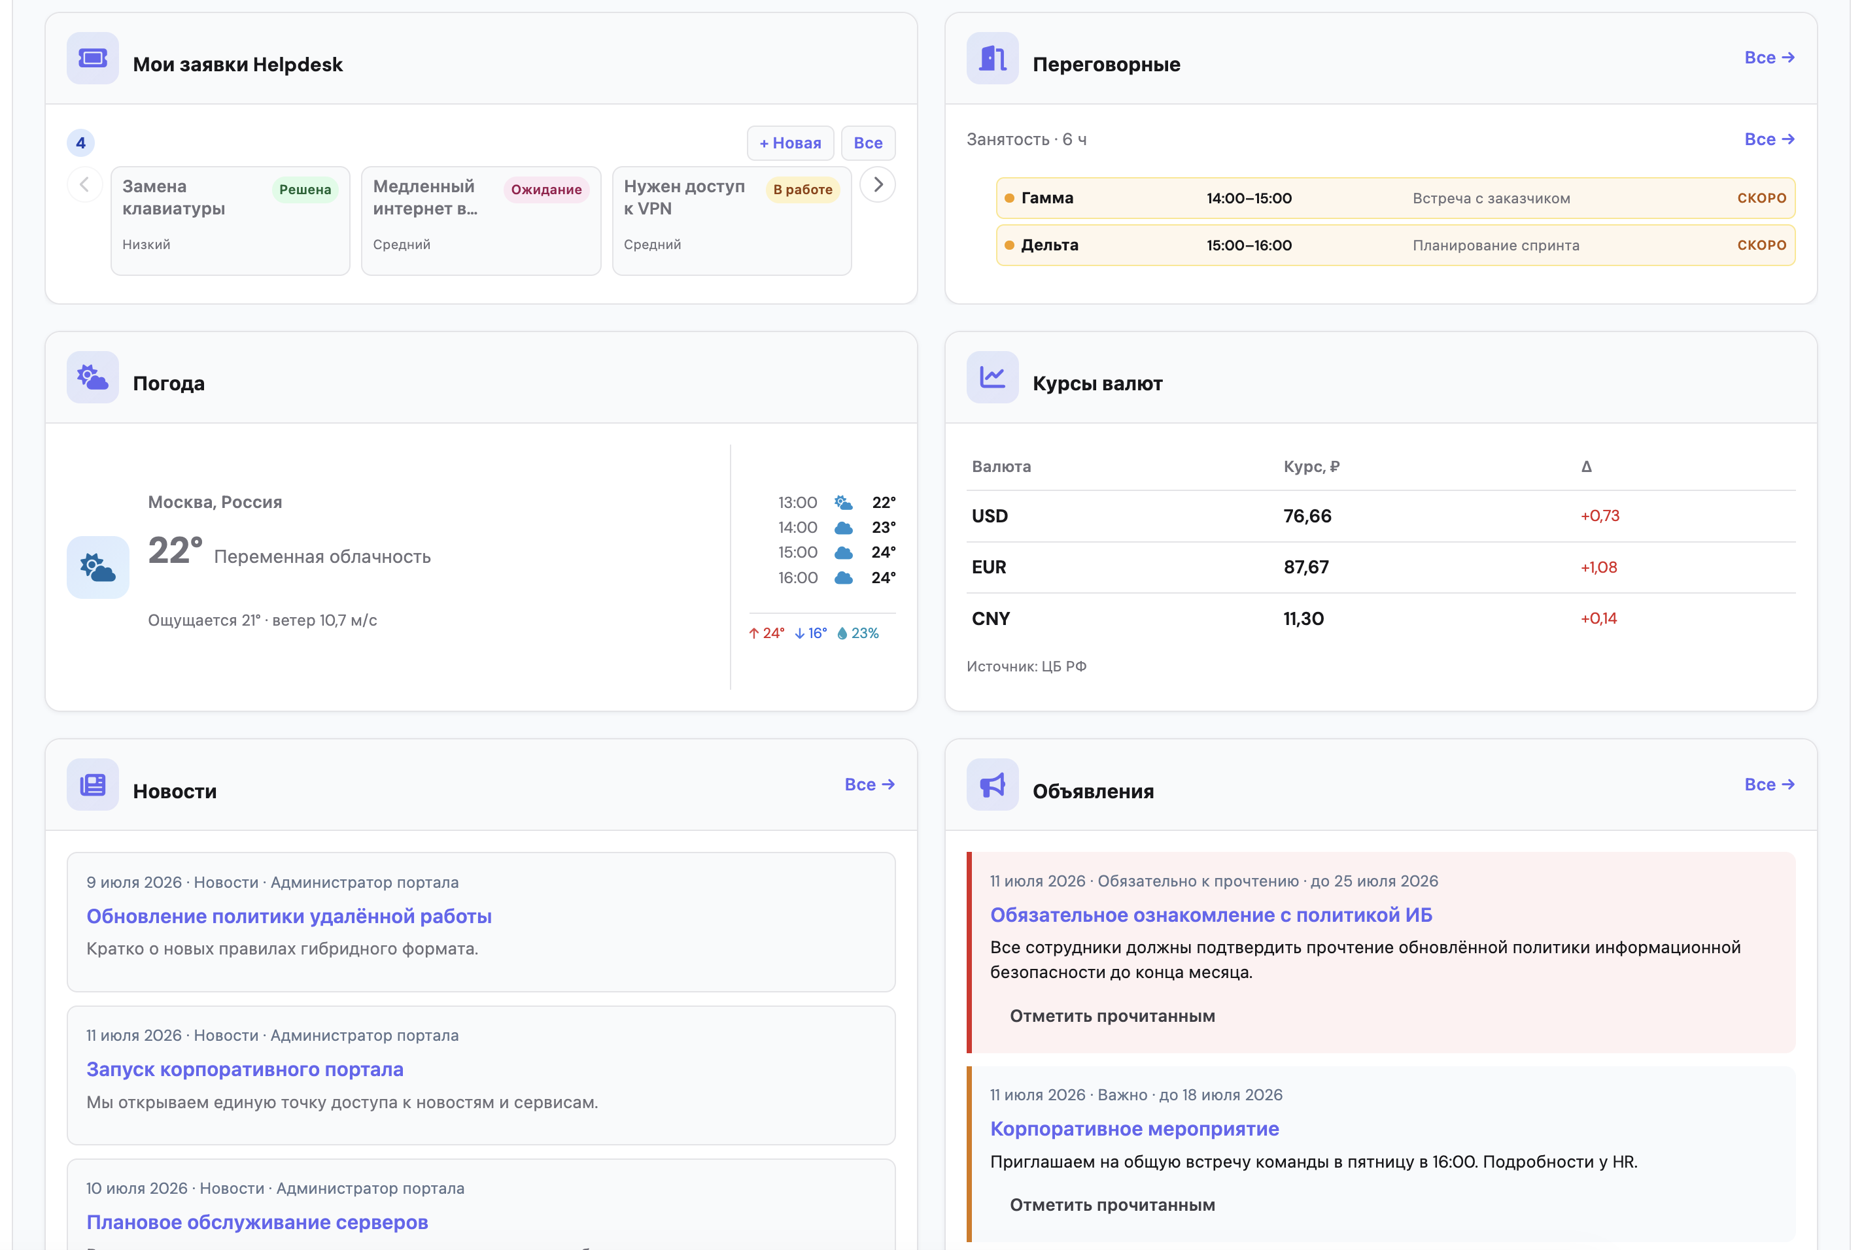Viewport: 1864px width, 1250px height.
Task: Click the news newspaper icon
Action: tap(92, 785)
